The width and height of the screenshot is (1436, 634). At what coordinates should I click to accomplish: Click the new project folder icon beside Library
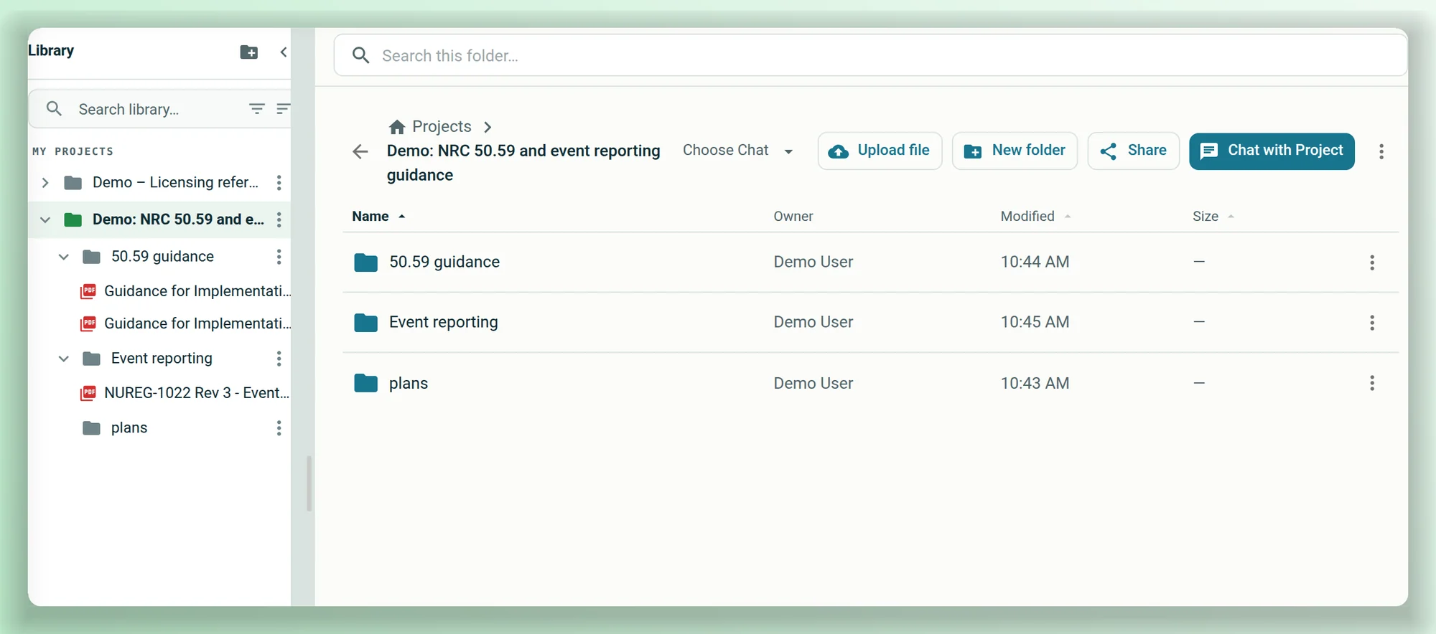[x=248, y=52]
